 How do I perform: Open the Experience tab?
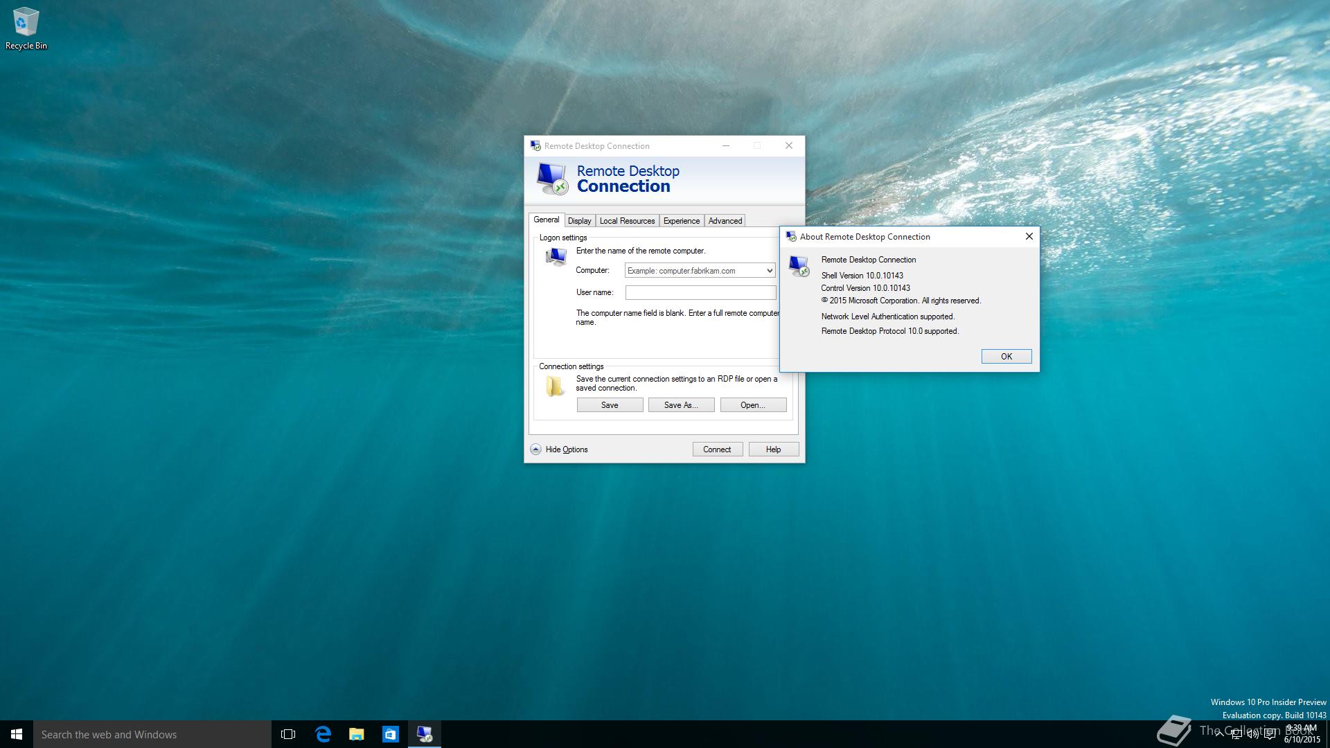[x=682, y=221]
